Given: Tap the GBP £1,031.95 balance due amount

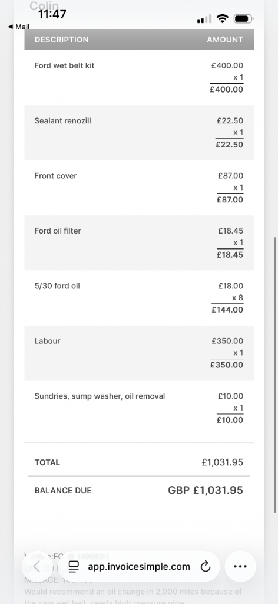Looking at the screenshot, I should click(x=206, y=490).
